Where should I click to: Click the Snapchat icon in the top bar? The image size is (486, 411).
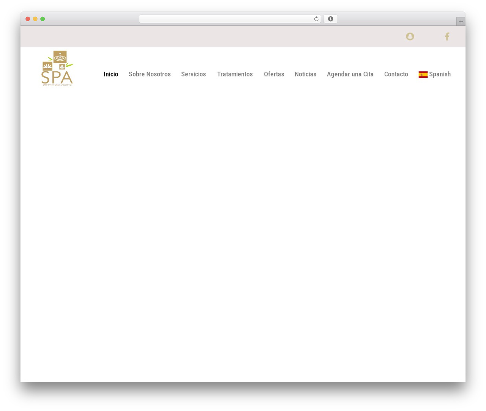(x=410, y=36)
